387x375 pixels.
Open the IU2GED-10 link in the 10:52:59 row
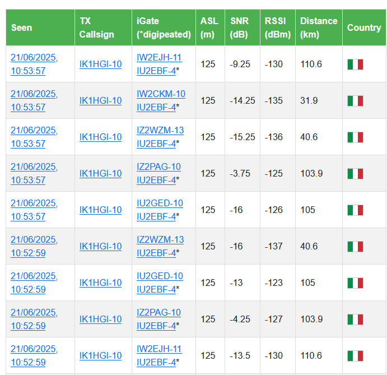(160, 276)
